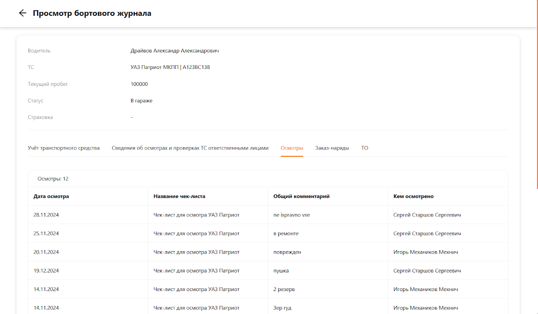Viewport: 538px width, 314px height.
Task: Open the inspection with comment поврежден
Action: point(287,252)
